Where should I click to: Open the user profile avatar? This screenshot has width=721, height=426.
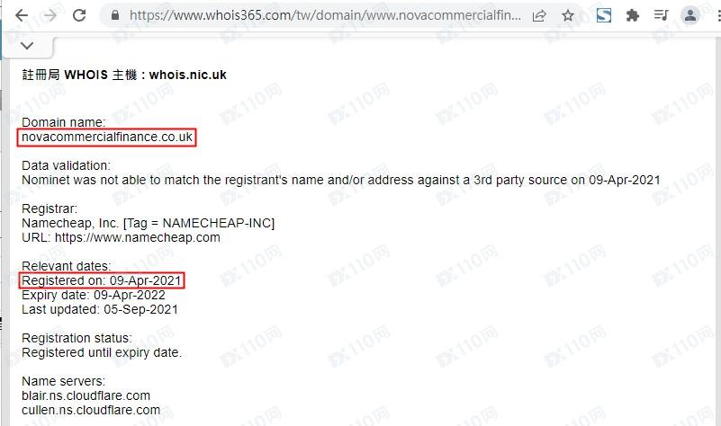click(690, 15)
